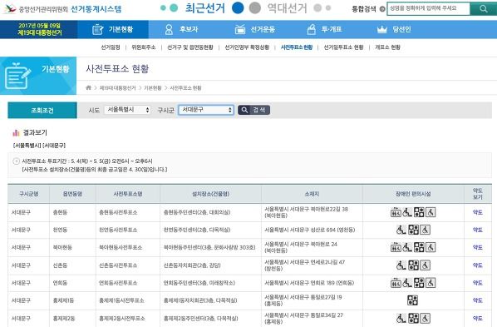Open the 선거일투표소 현황 submenu item
497x327 pixels.
[x=343, y=47]
